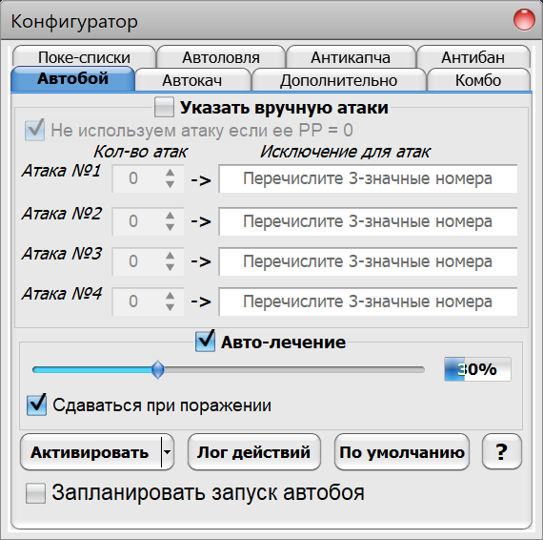The width and height of the screenshot is (543, 540).
Task: Click Атака №4 exclusion numbers field
Action: [368, 301]
